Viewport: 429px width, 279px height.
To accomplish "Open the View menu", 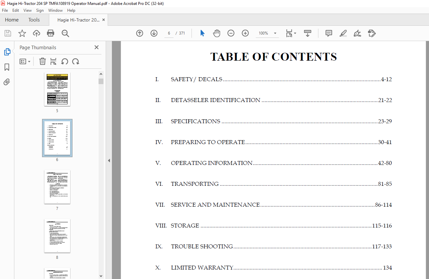I will (x=28, y=10).
